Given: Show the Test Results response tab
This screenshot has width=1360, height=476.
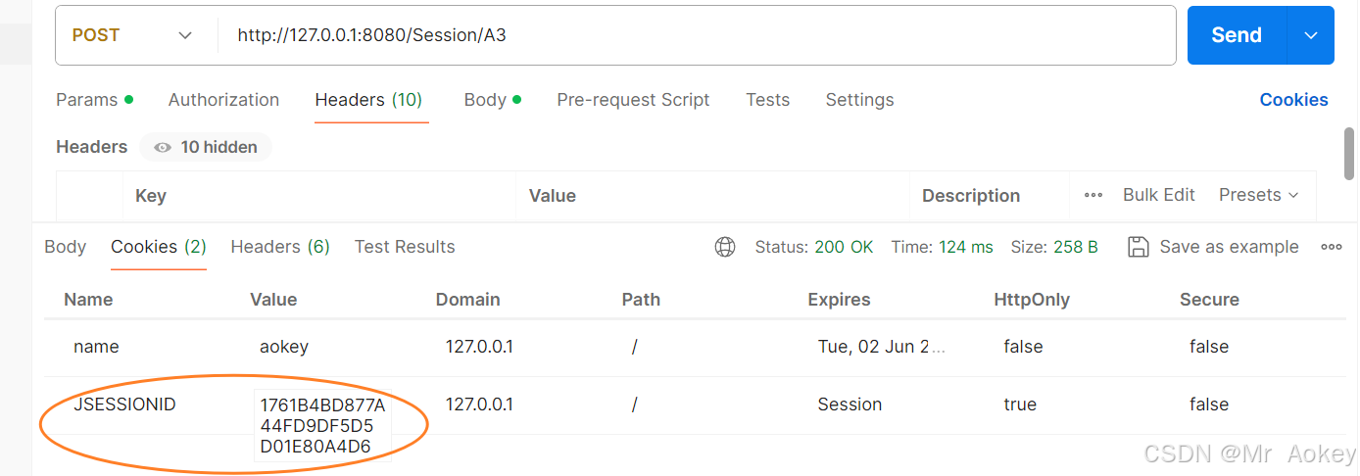Looking at the screenshot, I should 404,247.
